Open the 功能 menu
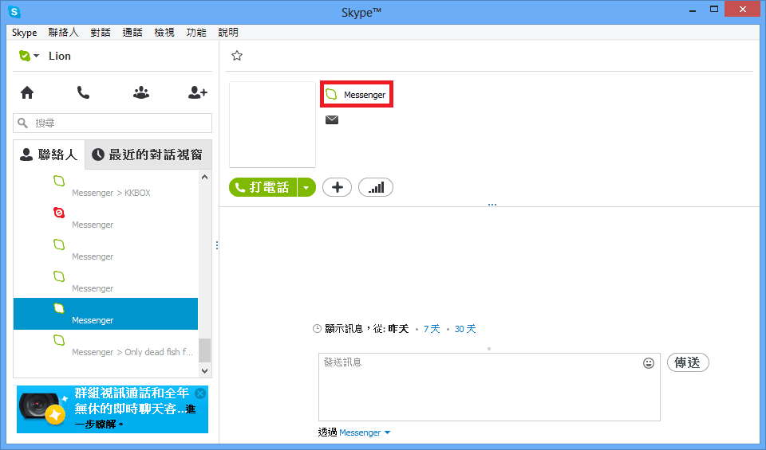Screen dimensions: 766x450 (196, 33)
